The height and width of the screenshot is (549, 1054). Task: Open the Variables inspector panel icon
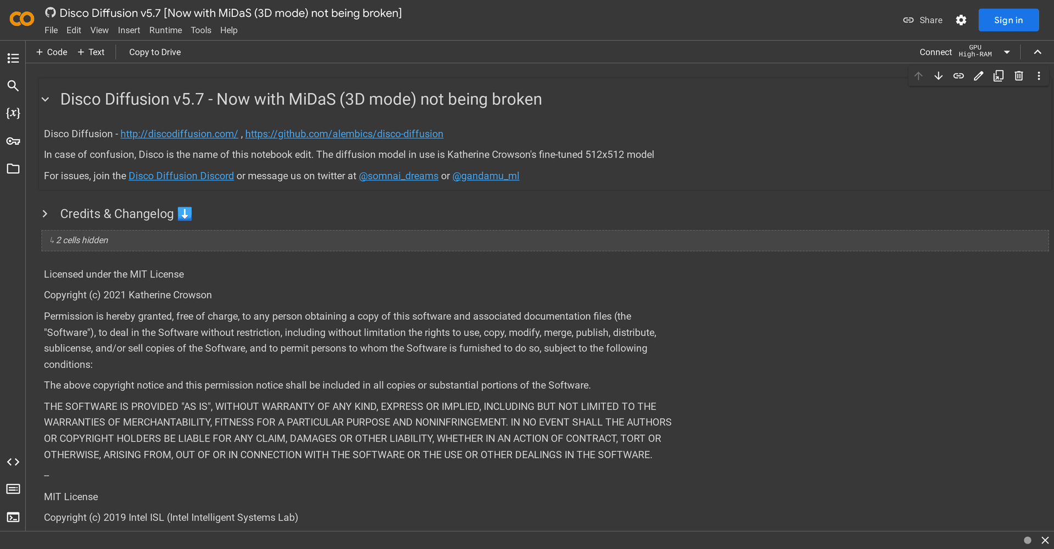[13, 113]
